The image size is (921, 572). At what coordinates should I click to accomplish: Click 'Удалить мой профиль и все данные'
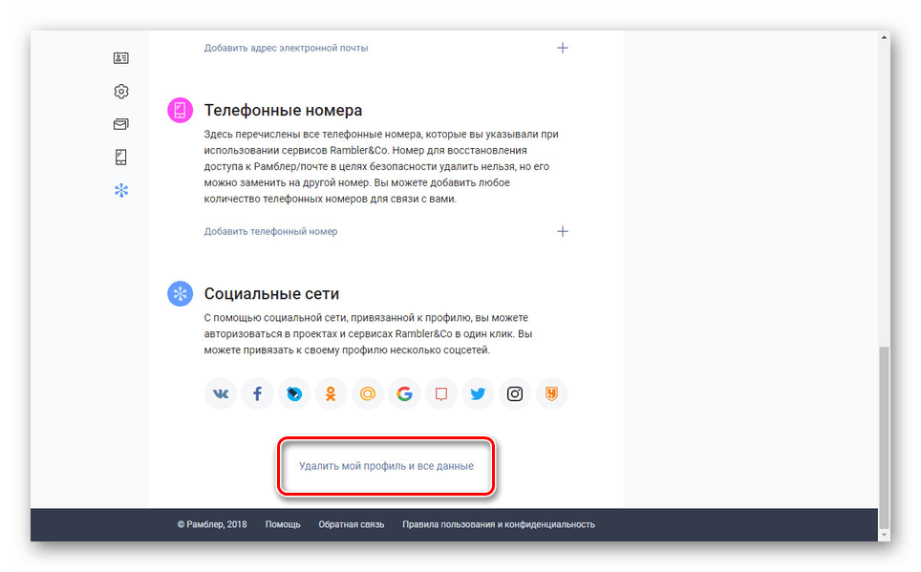pyautogui.click(x=385, y=467)
